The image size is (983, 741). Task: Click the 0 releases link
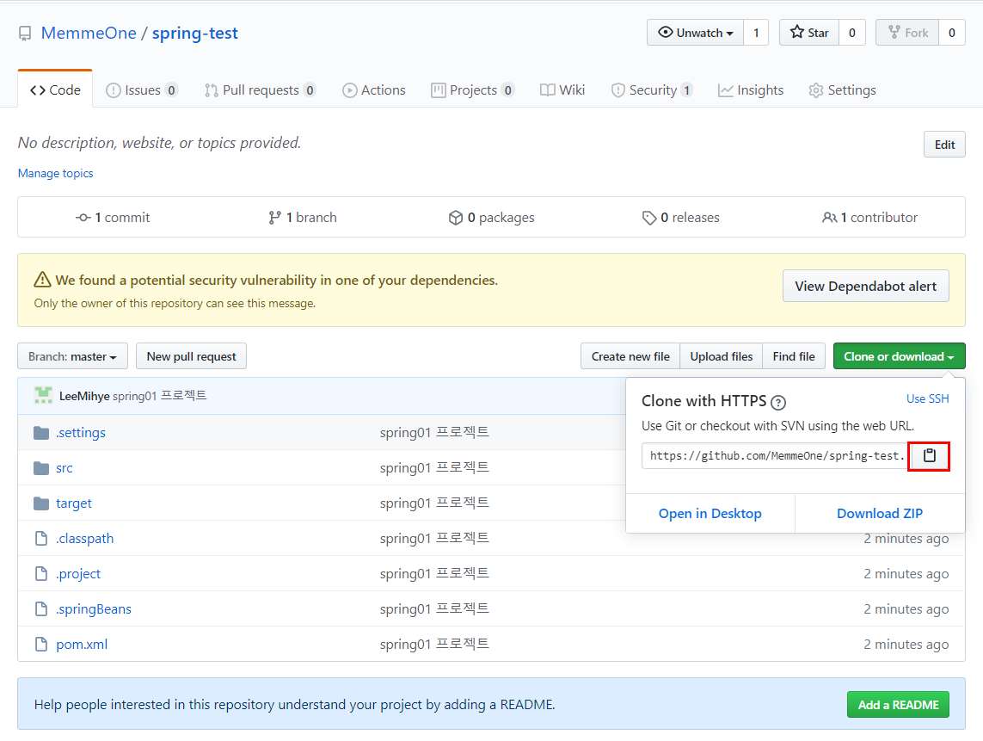(681, 218)
